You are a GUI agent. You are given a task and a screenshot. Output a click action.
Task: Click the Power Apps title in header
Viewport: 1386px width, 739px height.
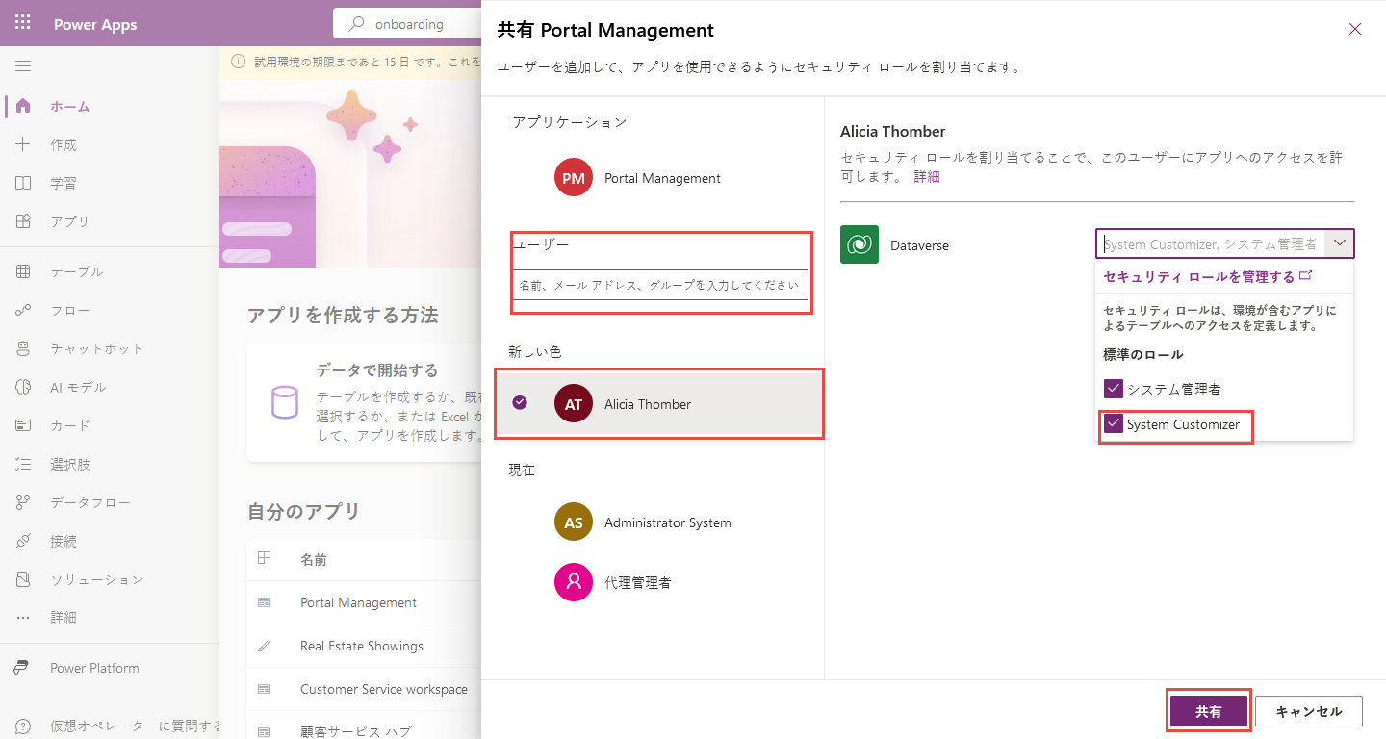[95, 24]
